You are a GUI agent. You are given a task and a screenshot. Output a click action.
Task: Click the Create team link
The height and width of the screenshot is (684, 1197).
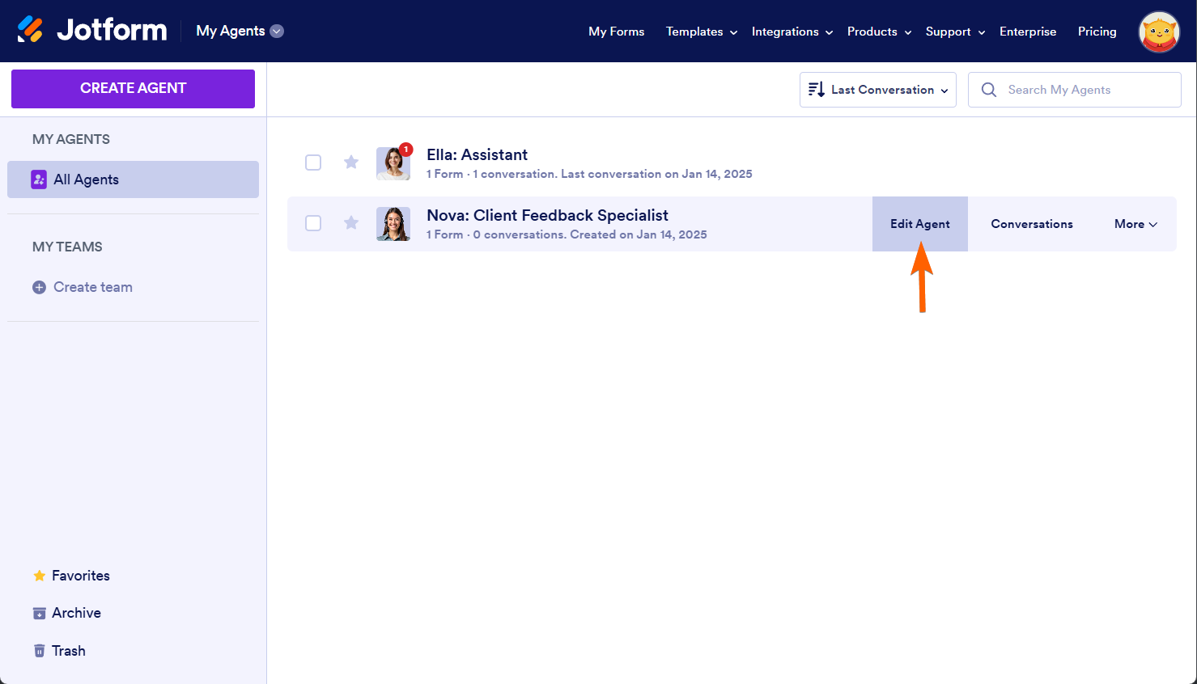(93, 287)
